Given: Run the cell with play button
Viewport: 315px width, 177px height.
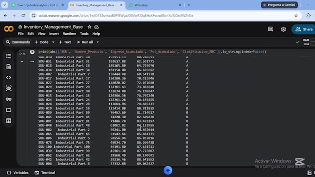Looking at the screenshot, I should click(32, 52).
